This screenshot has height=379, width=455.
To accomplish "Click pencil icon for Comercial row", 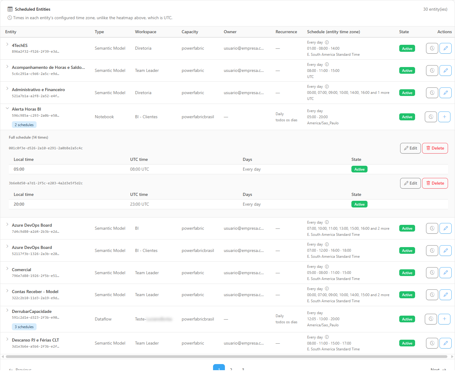I will [445, 273].
